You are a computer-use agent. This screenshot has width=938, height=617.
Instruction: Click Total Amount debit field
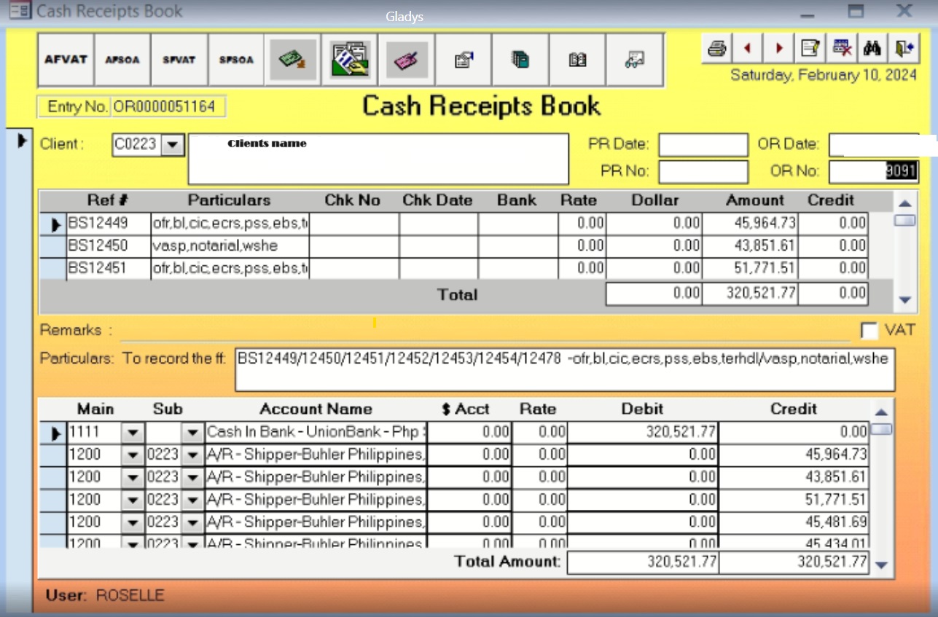[642, 562]
